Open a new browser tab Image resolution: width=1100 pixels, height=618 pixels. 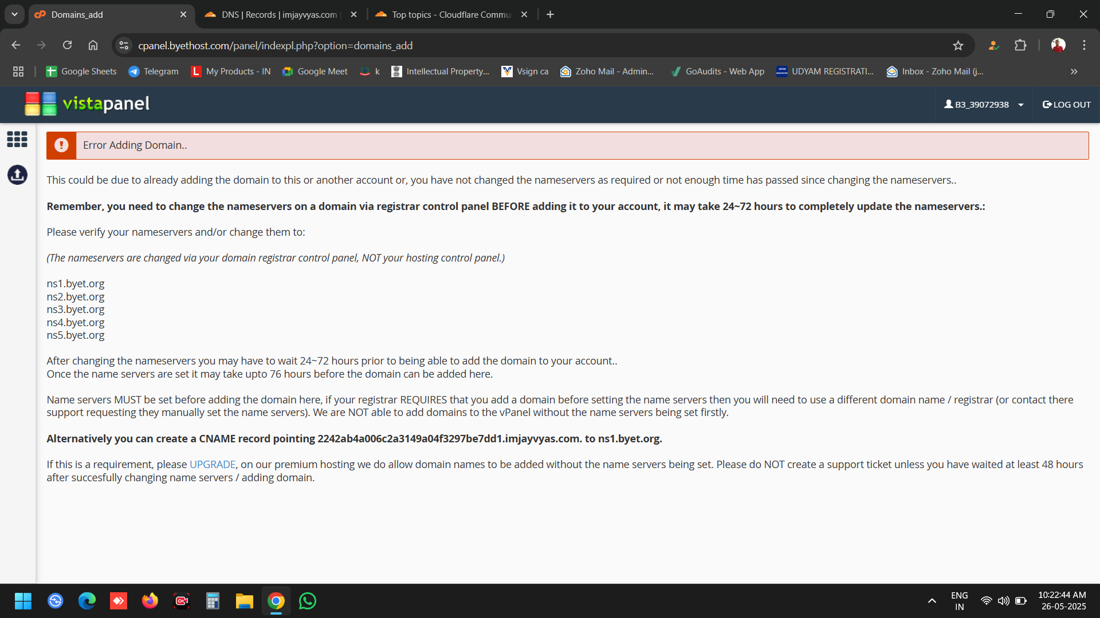point(550,14)
